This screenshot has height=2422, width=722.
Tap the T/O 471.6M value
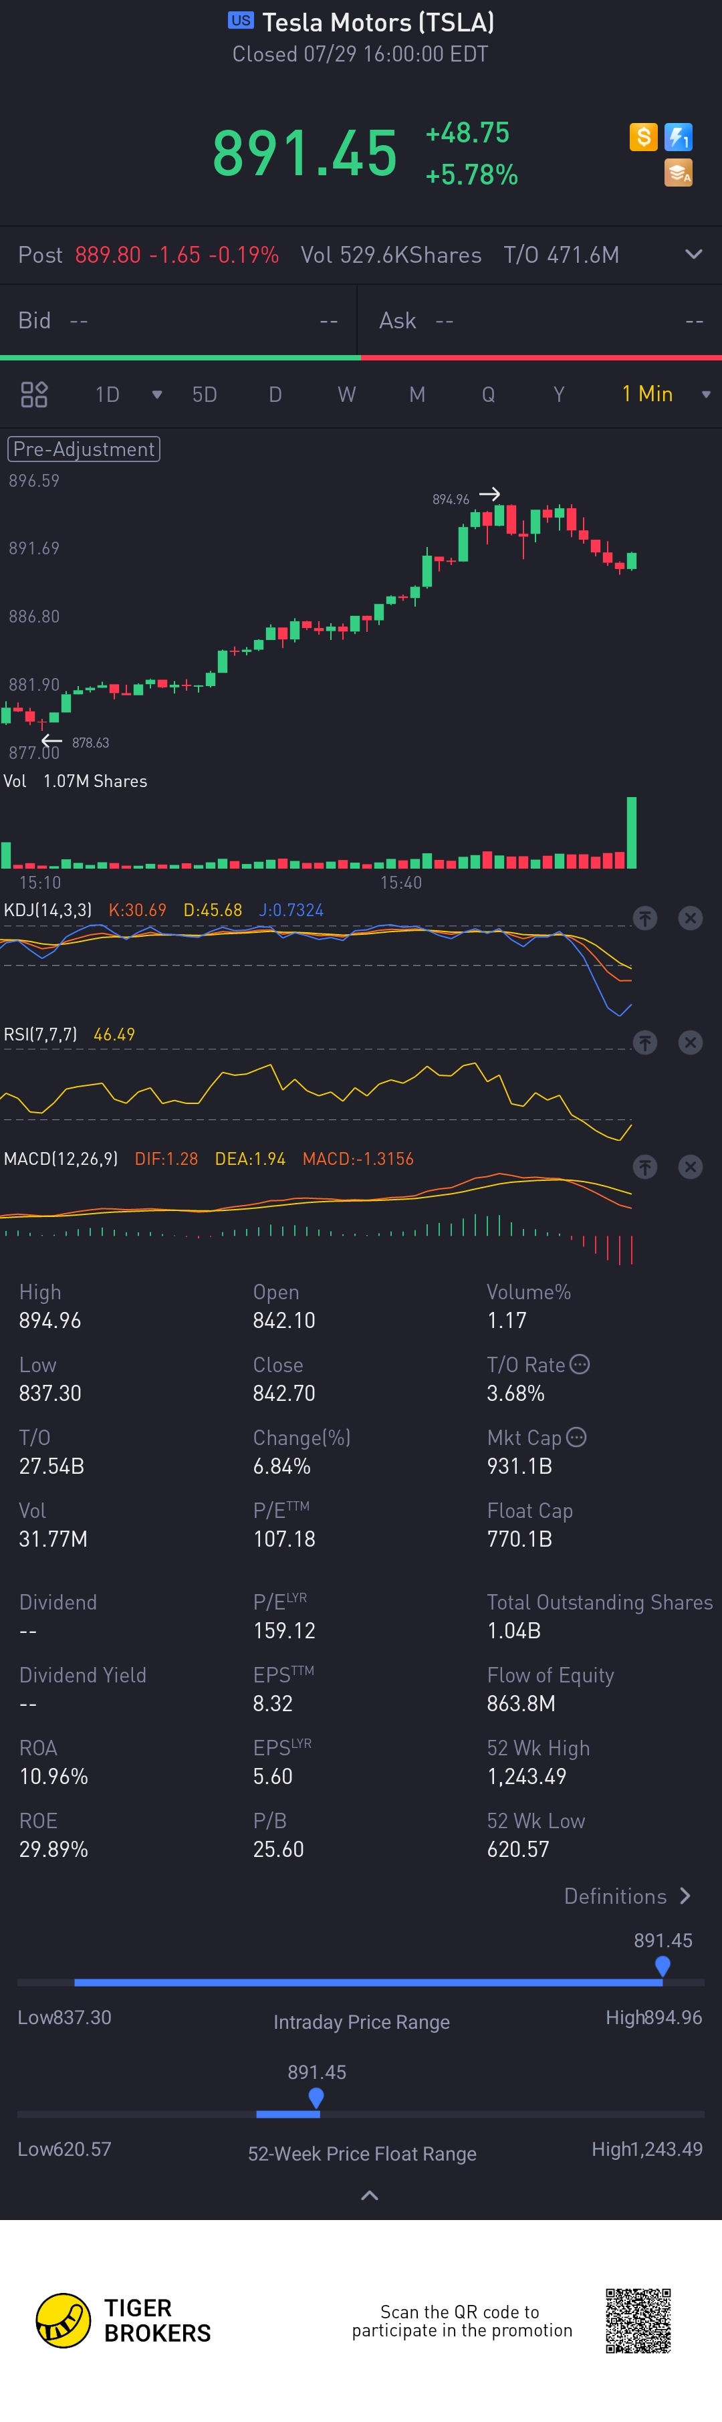click(x=562, y=255)
